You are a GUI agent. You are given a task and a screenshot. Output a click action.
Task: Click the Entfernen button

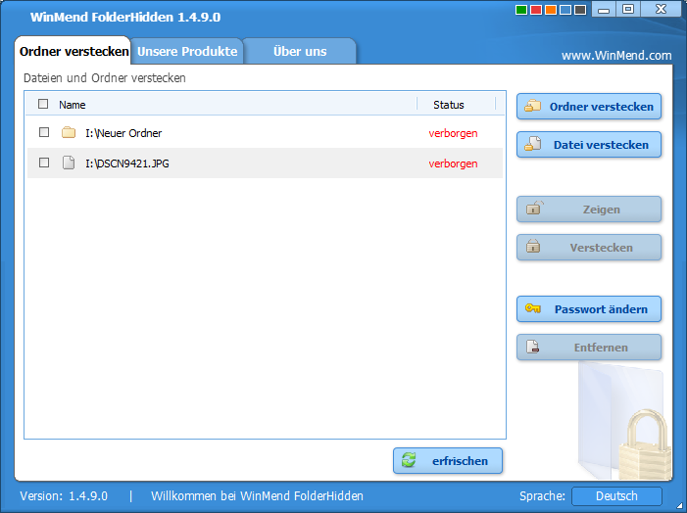[x=589, y=348]
